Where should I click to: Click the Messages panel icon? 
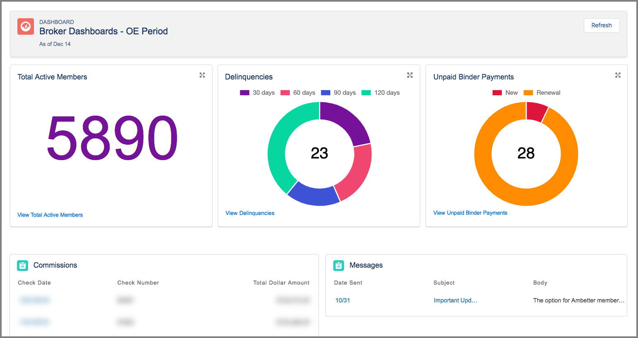pos(339,266)
